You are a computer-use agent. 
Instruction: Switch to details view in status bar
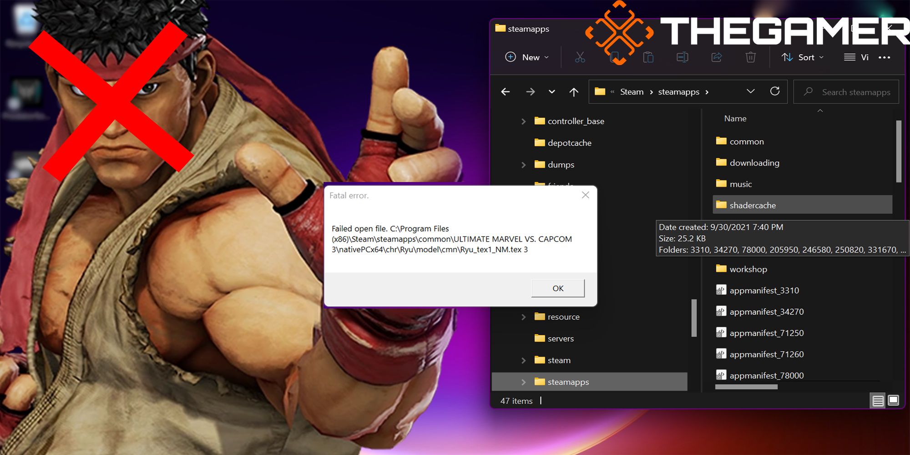(x=878, y=401)
